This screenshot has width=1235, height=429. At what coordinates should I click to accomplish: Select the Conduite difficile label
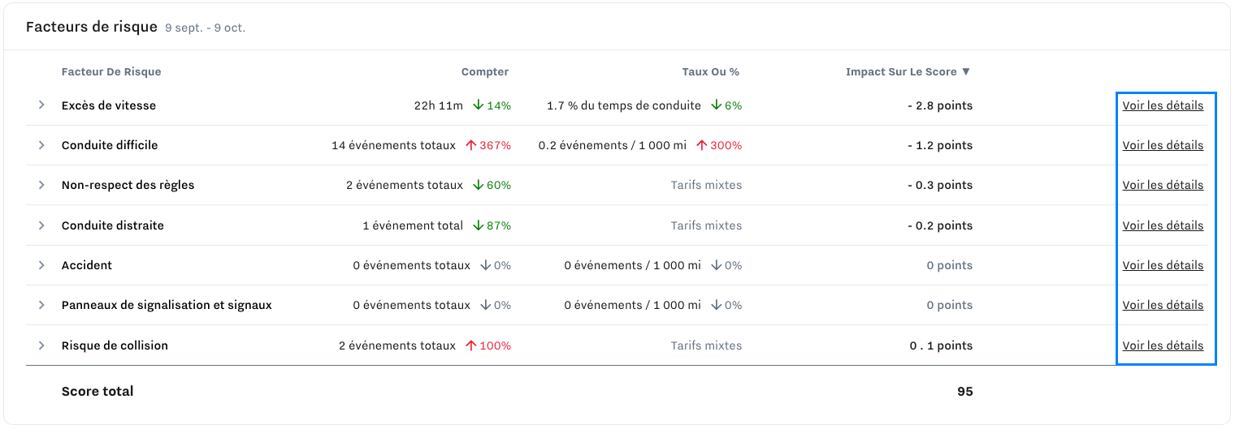point(110,145)
